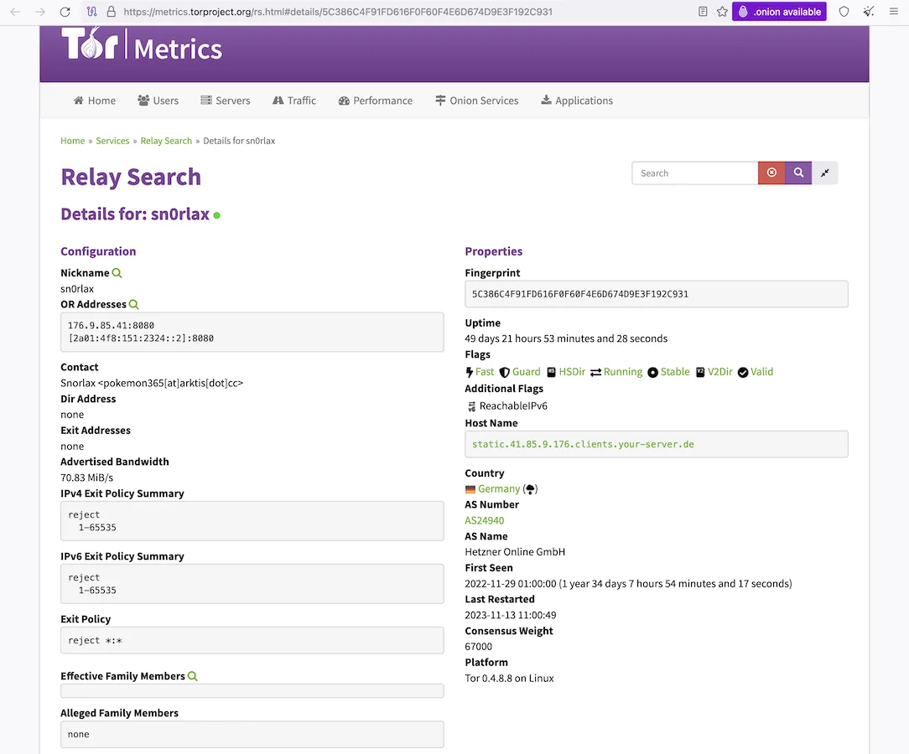Viewport: 909px width, 754px height.
Task: Click the OR Addresses search magnifier icon
Action: (133, 304)
